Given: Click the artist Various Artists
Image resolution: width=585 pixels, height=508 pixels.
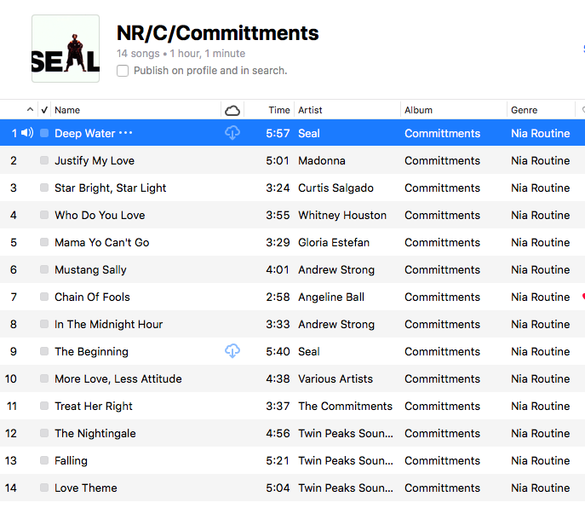Looking at the screenshot, I should pyautogui.click(x=336, y=378).
